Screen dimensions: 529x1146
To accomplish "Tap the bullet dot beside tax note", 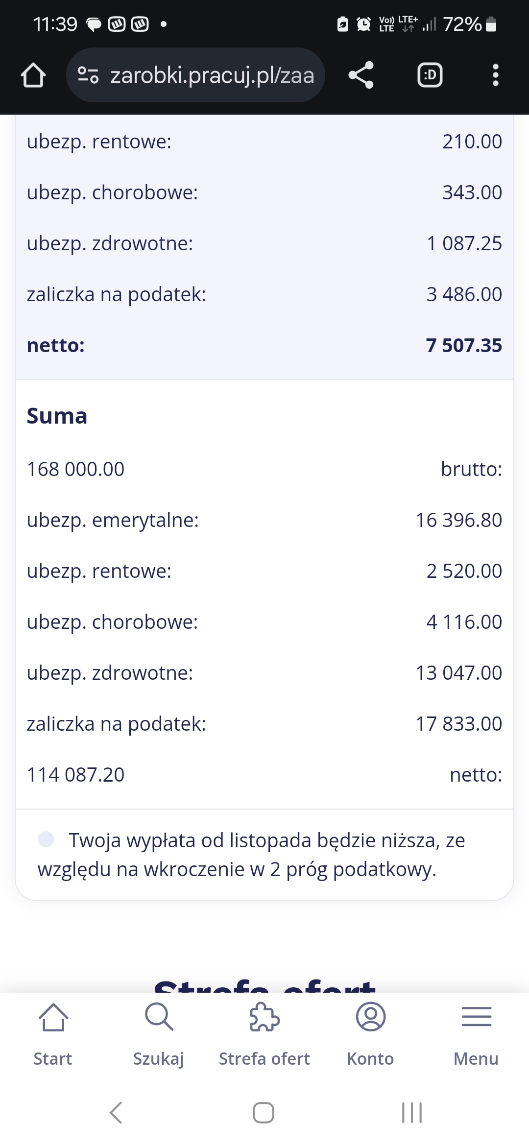I will coord(46,839).
